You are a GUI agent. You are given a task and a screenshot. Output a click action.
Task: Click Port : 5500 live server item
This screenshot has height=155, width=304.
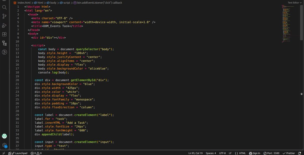(271, 153)
